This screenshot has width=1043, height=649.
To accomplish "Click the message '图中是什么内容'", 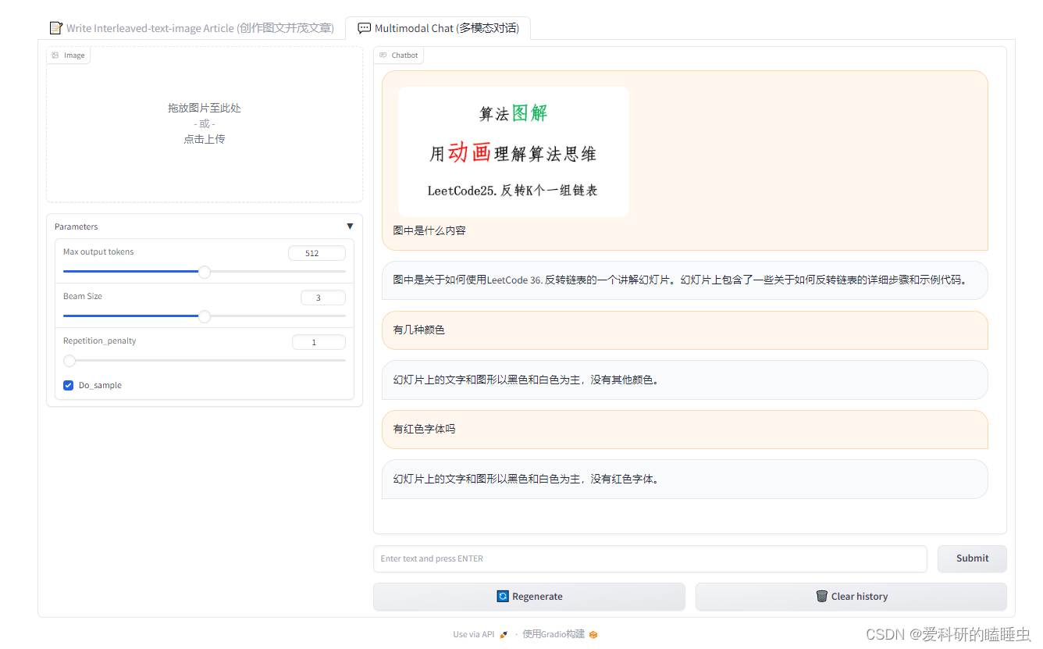I will click(x=429, y=231).
